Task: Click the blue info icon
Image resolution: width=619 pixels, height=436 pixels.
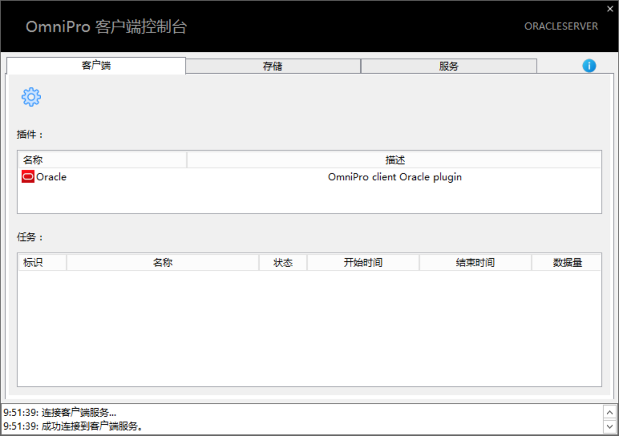Action: coord(589,66)
